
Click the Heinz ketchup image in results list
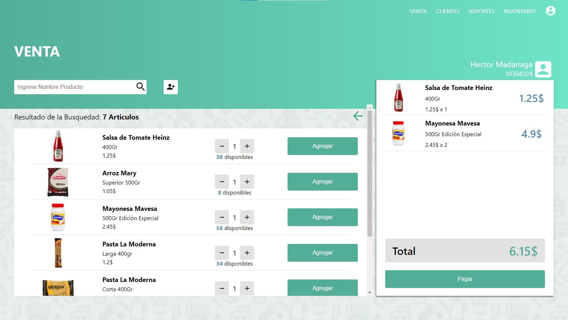coord(58,146)
